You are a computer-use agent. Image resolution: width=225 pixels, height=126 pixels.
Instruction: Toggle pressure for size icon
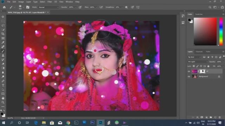133,7
